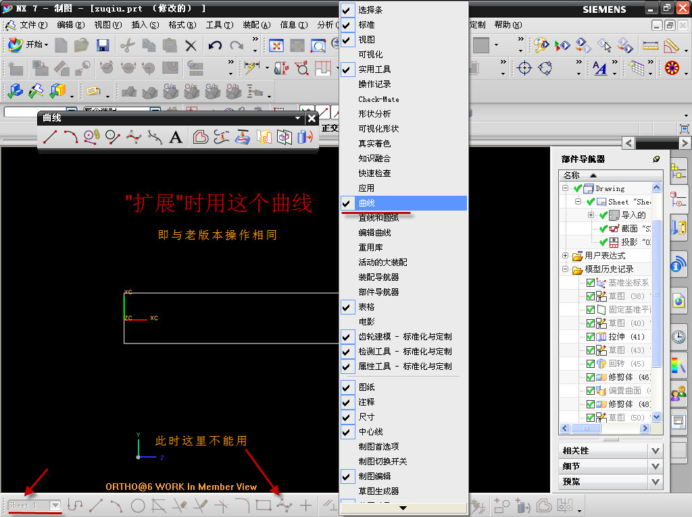The image size is (692, 517).
Task: Open the 编辑(E) menu
Action: (x=70, y=25)
